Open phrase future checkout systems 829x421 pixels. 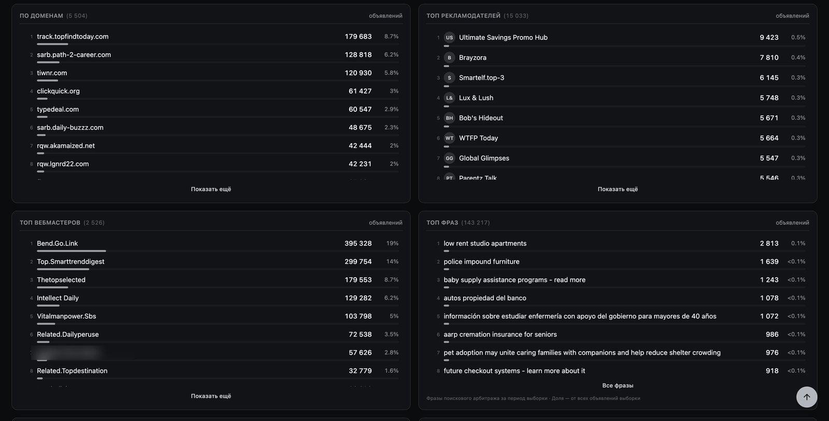pyautogui.click(x=514, y=371)
